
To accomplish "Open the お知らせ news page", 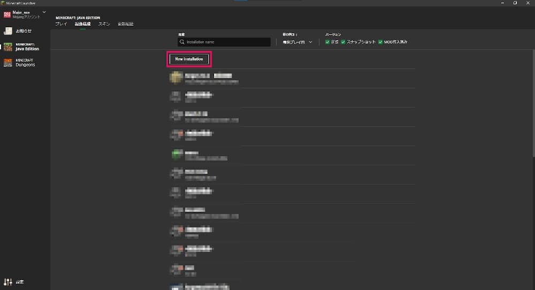I will pos(18,31).
